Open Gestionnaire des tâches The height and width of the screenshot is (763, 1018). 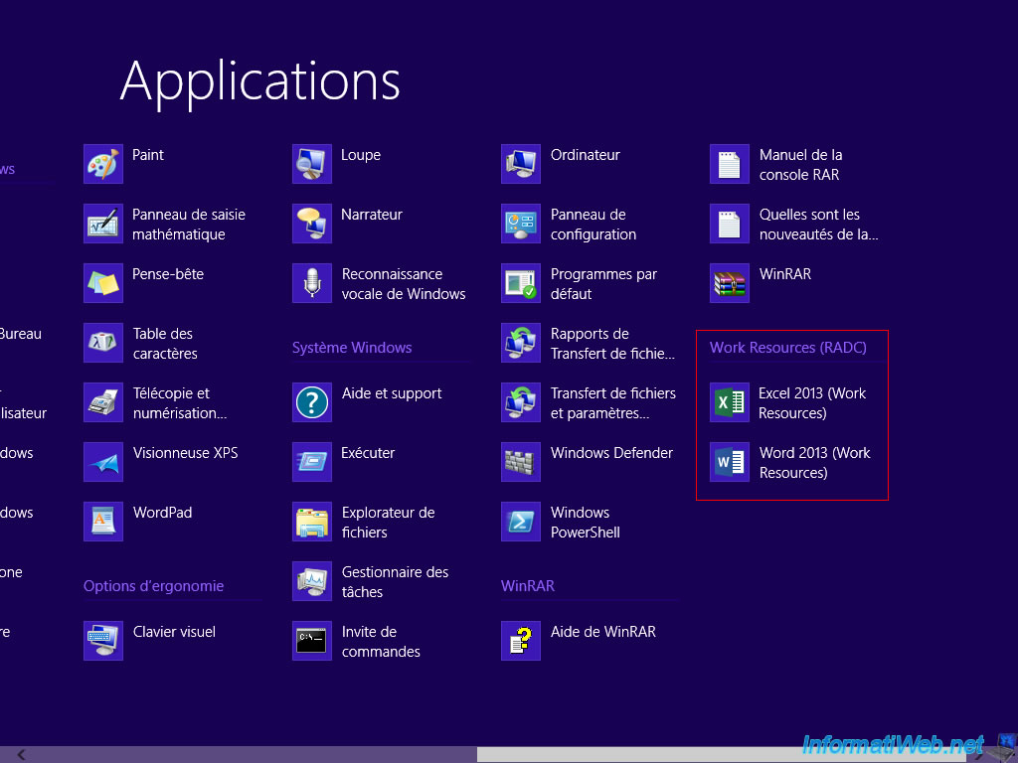312,581
